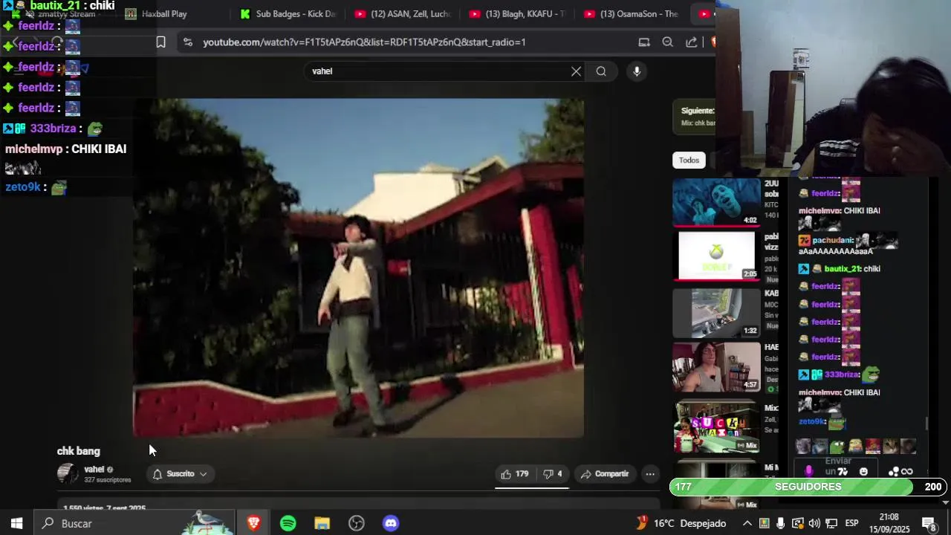This screenshot has width=951, height=535.
Task: Switch to the Sub Badges - Kick tab
Action: (290, 13)
